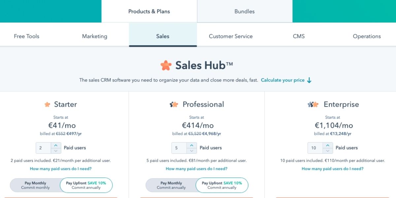Decrease Enterprise paid users with down arrow
396x198 pixels.
pos(328,150)
